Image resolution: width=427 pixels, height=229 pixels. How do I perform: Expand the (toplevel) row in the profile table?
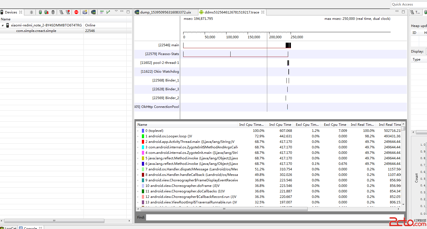click(x=138, y=131)
